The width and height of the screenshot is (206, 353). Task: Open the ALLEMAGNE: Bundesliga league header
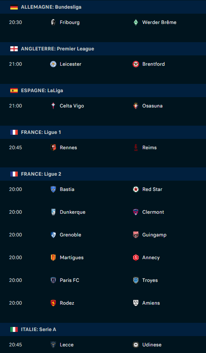click(103, 7)
